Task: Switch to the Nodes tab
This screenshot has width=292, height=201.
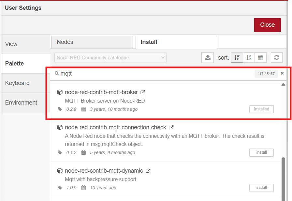Action: coord(92,42)
